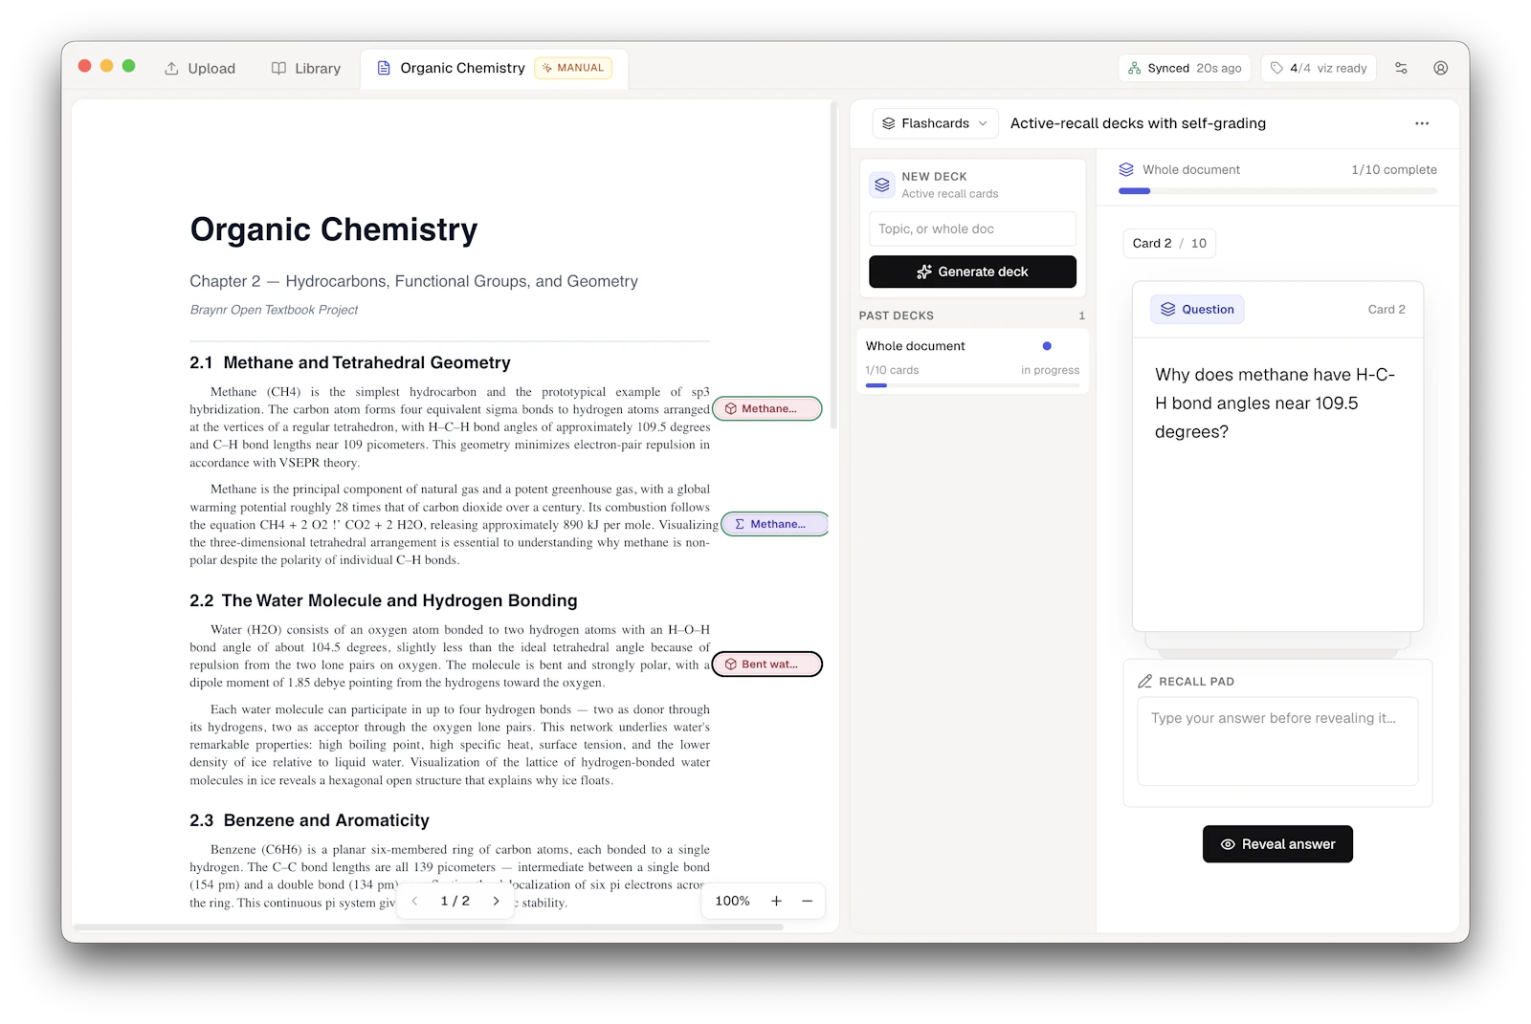Click the 1 / 2 page indicator

[x=455, y=901]
